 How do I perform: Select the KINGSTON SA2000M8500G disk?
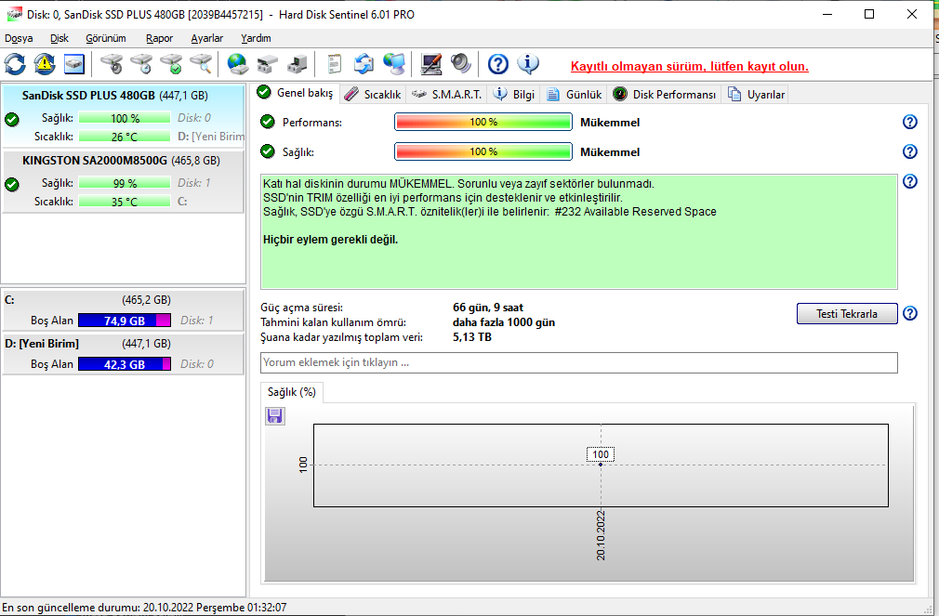[95, 160]
